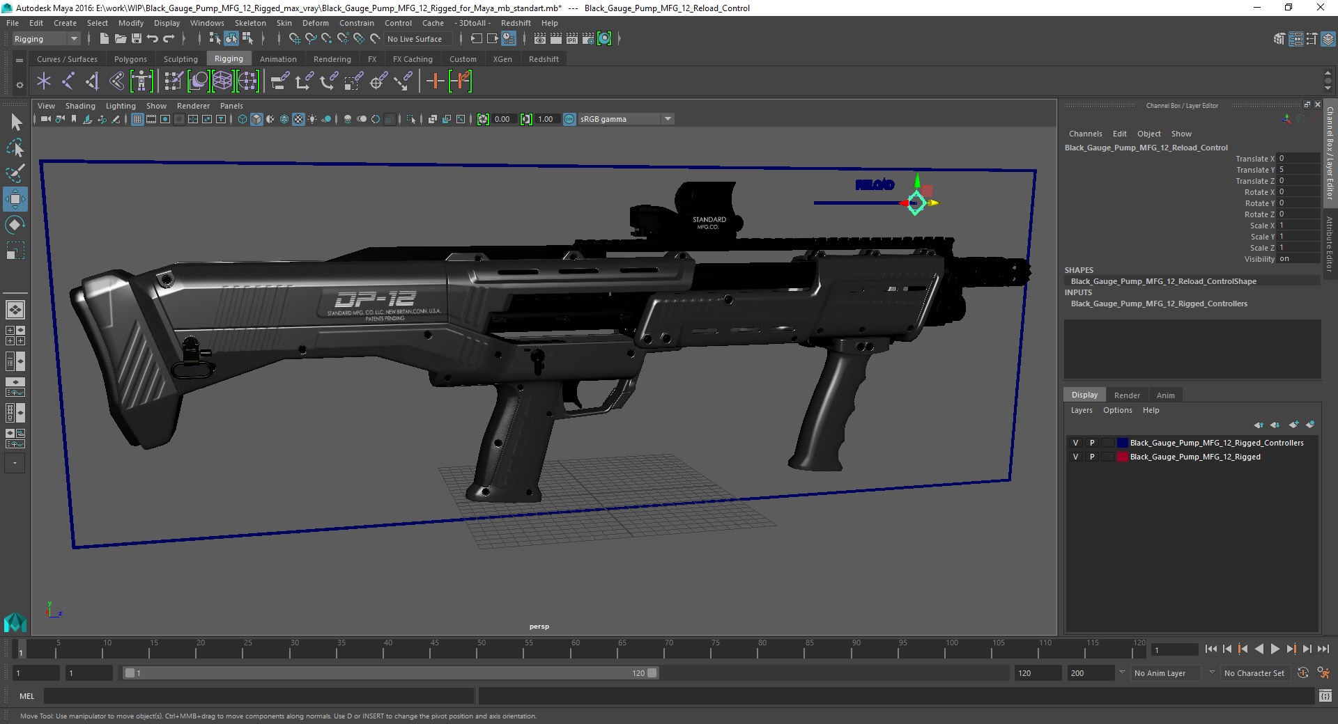Switch to the Anim layer tab
Viewport: 1338px width, 724px height.
coord(1165,395)
